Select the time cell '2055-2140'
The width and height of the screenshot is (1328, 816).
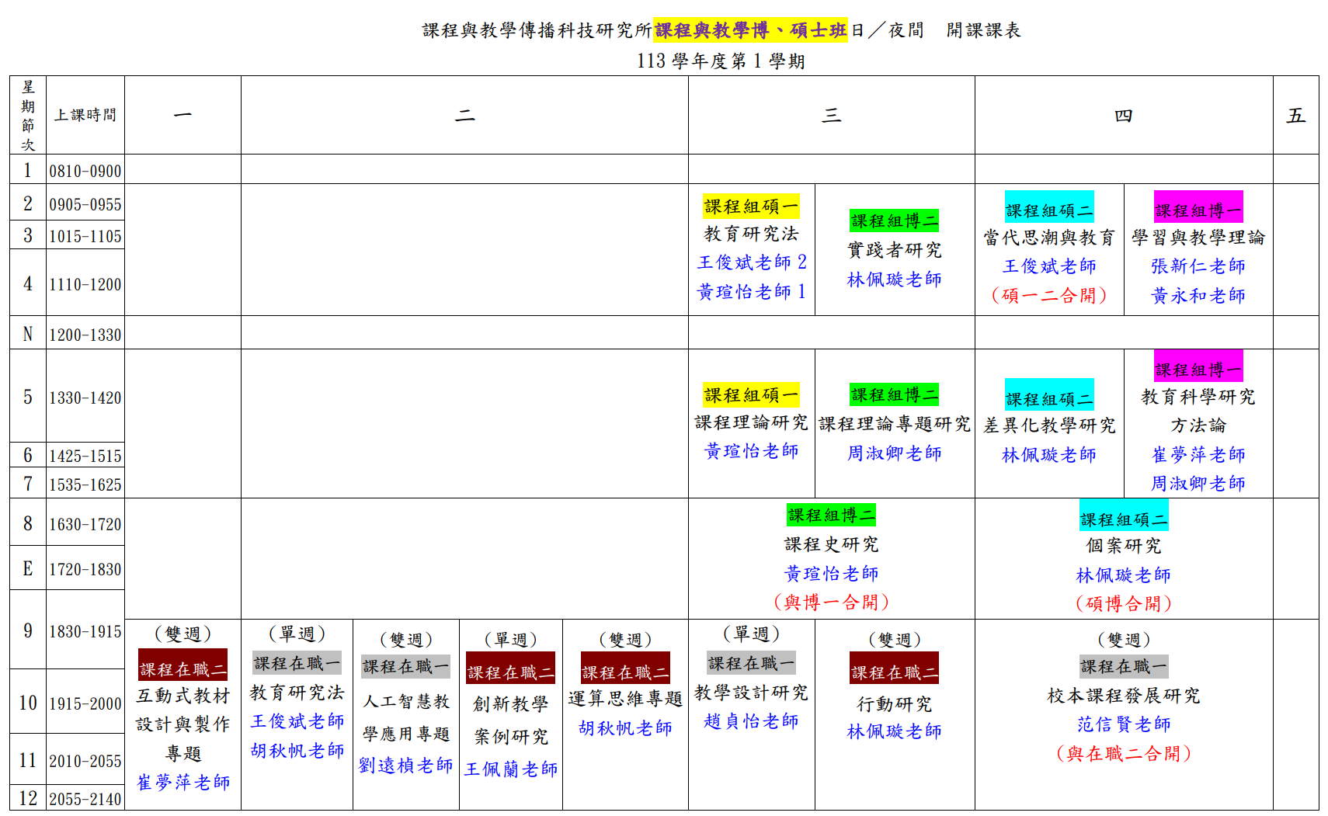(85, 799)
